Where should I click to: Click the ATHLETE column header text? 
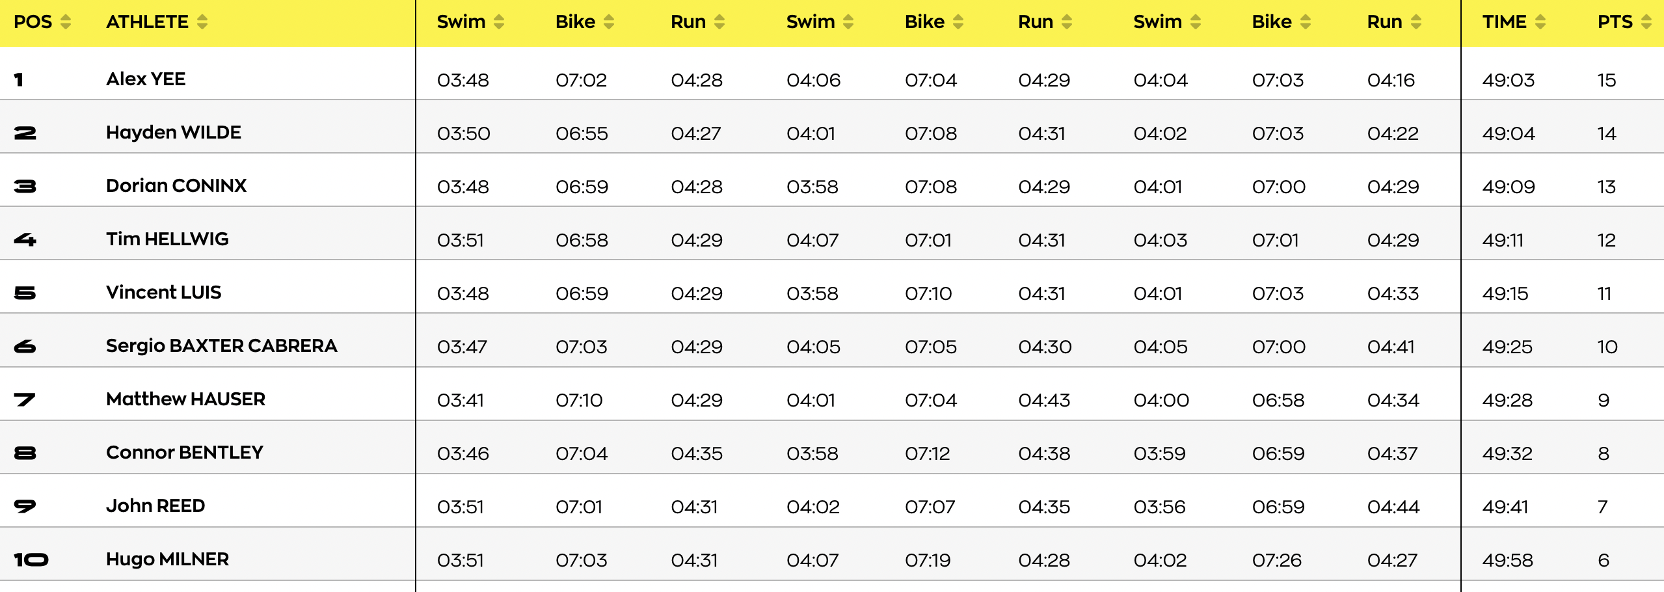[x=147, y=22]
